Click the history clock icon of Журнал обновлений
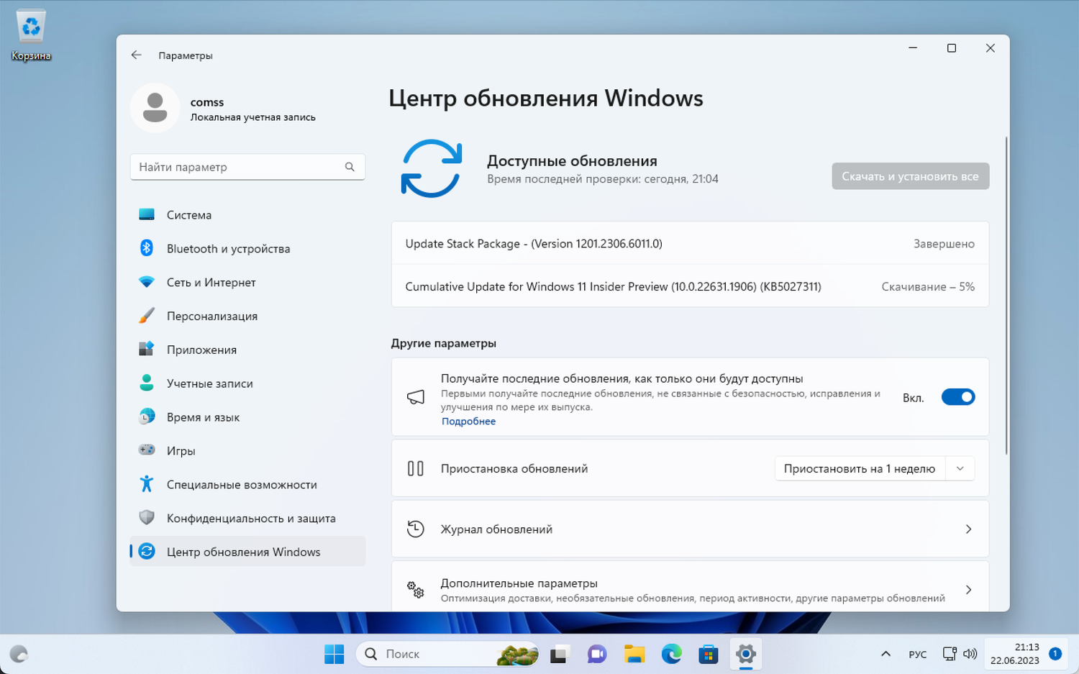 pyautogui.click(x=416, y=529)
